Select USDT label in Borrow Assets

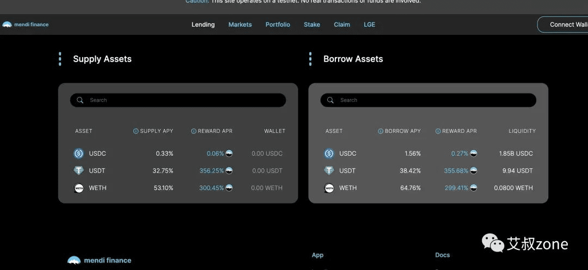point(347,170)
